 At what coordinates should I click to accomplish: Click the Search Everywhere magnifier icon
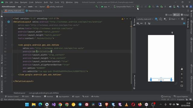click(x=183, y=7)
